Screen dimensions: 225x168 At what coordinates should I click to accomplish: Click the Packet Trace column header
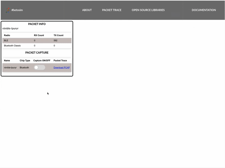coord(60,60)
